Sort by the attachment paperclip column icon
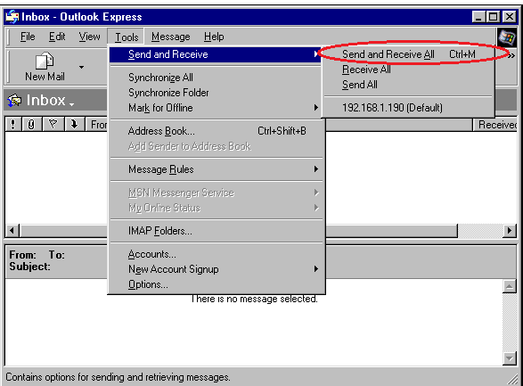The width and height of the screenshot is (523, 386). 32,125
